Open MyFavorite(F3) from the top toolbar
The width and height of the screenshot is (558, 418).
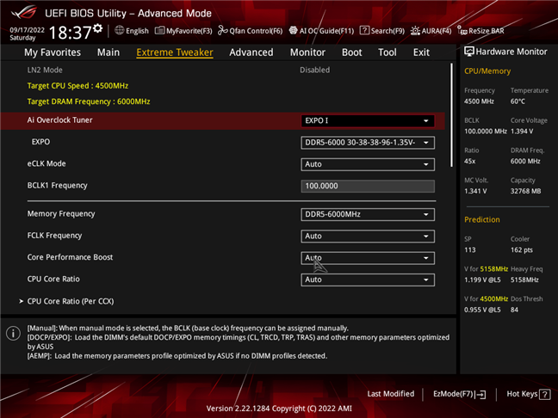(x=161, y=31)
